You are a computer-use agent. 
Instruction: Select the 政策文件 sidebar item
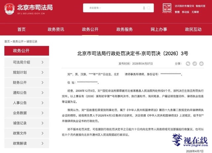click(26, 133)
